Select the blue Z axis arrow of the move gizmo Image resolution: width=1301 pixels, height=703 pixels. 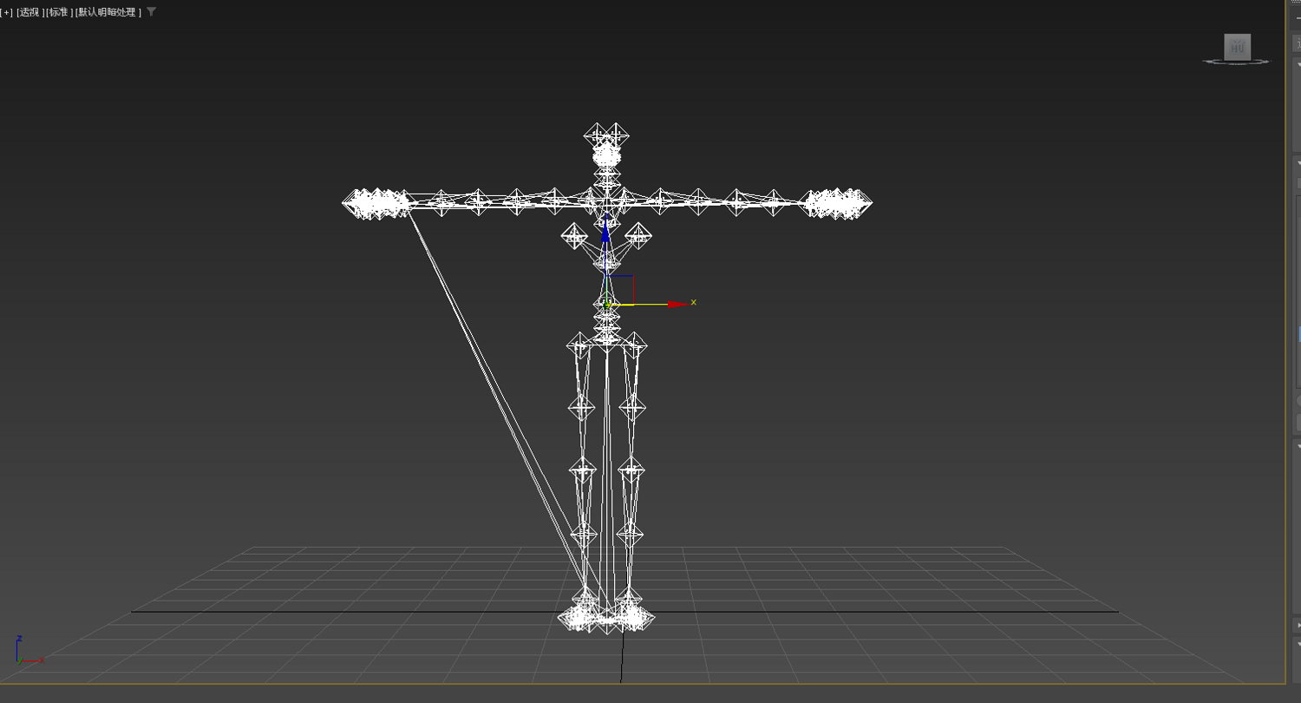(606, 231)
